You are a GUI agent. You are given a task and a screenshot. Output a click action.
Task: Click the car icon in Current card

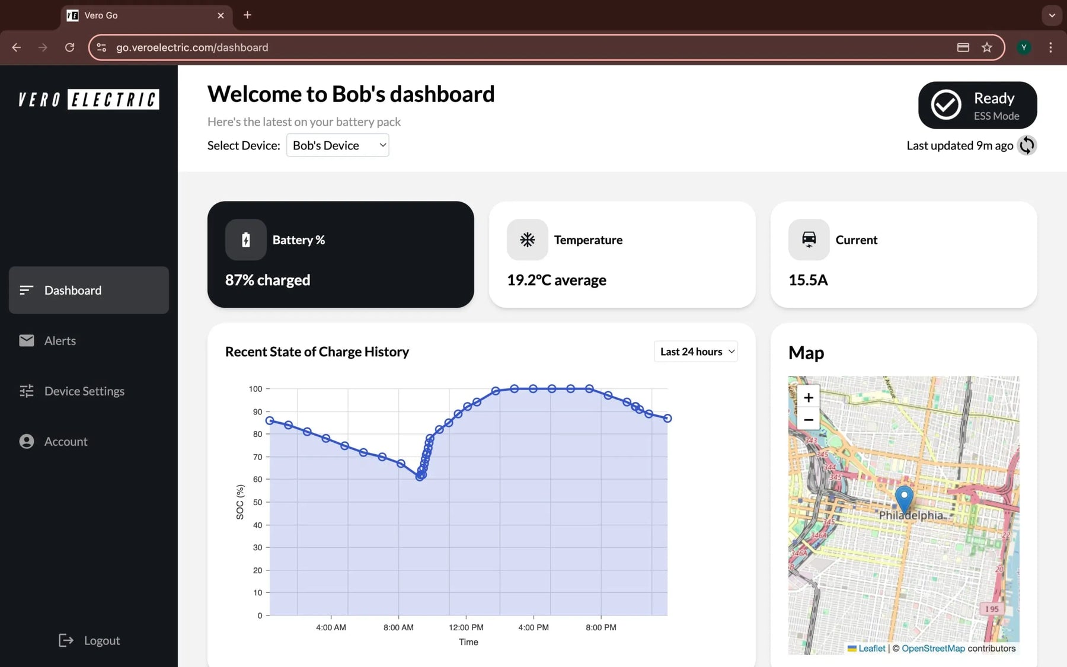[809, 240]
